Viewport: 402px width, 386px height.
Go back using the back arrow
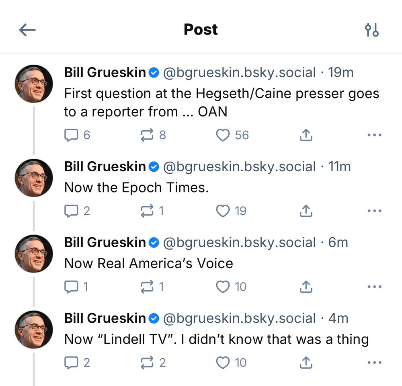pos(27,30)
